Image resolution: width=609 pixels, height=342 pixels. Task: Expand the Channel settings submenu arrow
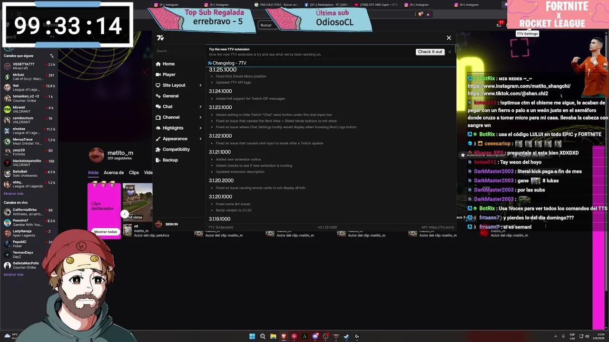(x=200, y=117)
